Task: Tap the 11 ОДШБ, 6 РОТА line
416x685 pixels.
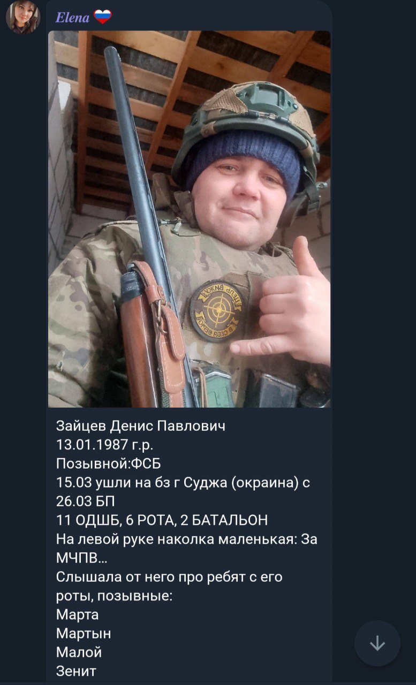Action: point(162,520)
